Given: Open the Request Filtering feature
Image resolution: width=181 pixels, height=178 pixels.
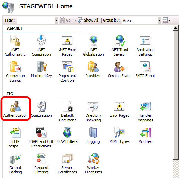Looking at the screenshot, I should coord(41,163).
